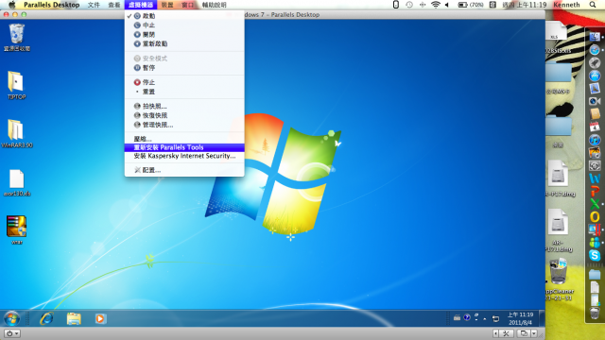This screenshot has width=605, height=340.
Task: Click Parallels configure tools status icon
Action: (x=506, y=333)
